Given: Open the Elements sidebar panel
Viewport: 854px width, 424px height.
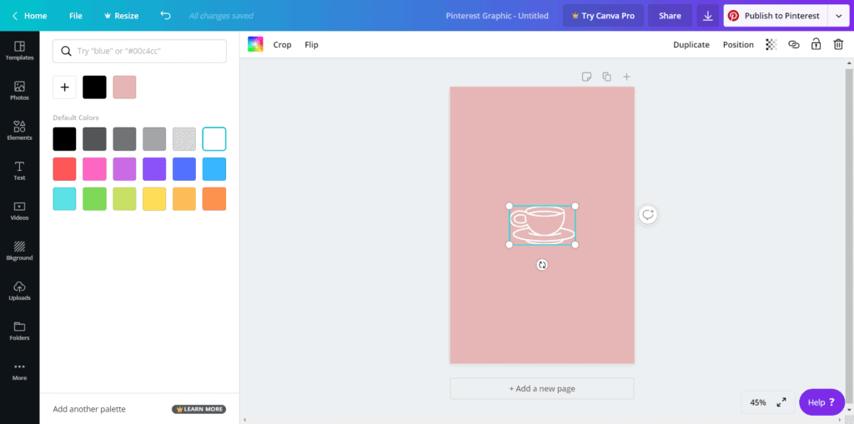Looking at the screenshot, I should 20,131.
